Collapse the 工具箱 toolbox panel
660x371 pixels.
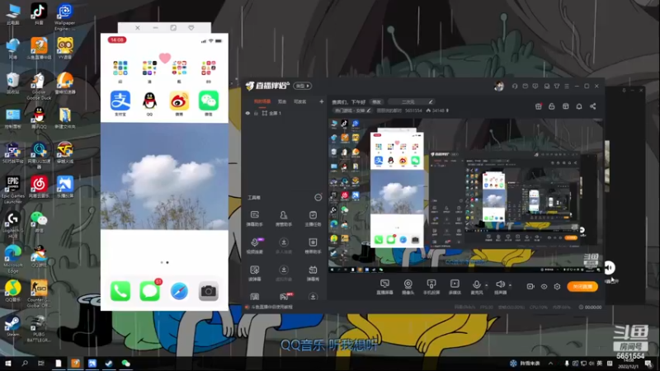pos(318,197)
